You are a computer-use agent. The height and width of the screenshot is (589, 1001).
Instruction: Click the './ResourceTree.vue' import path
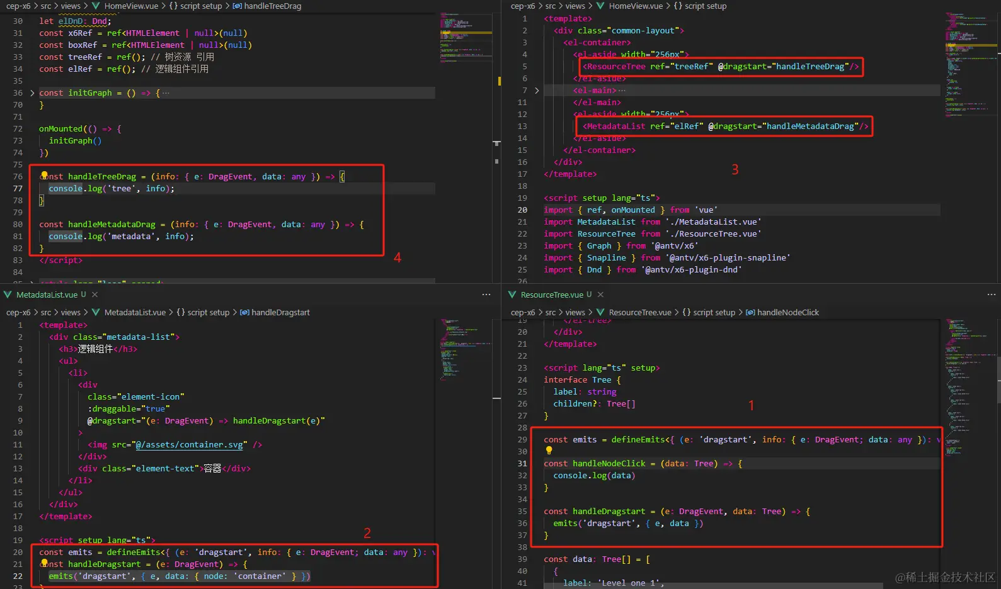713,234
